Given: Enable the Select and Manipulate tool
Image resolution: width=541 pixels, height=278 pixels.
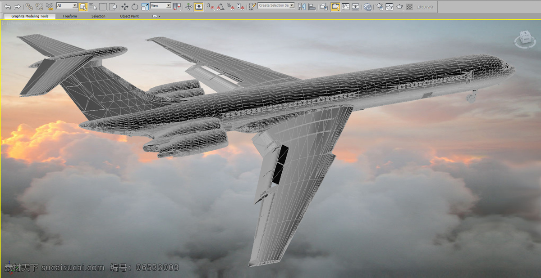Looking at the screenshot, I should click(x=188, y=7).
